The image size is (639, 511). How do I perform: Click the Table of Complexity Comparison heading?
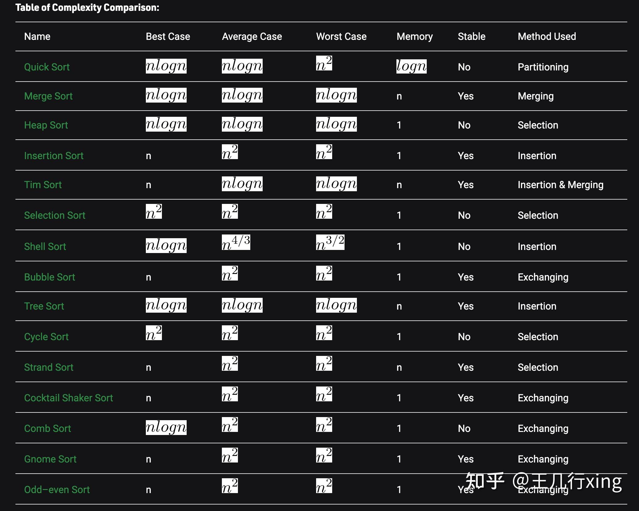87,7
